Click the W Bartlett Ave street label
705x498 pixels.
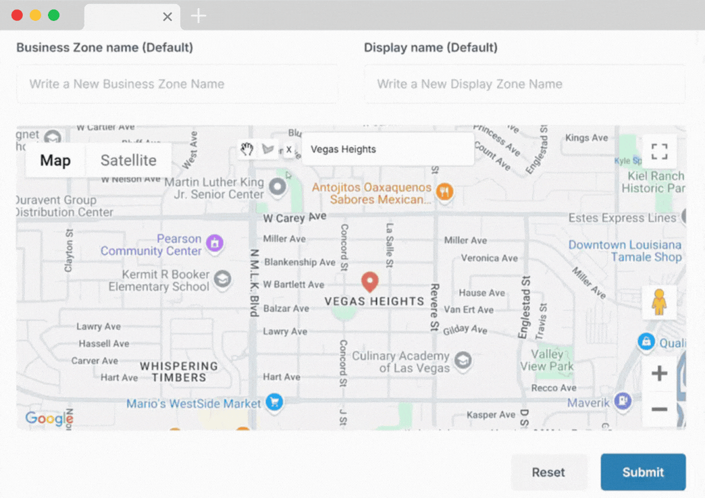point(294,285)
